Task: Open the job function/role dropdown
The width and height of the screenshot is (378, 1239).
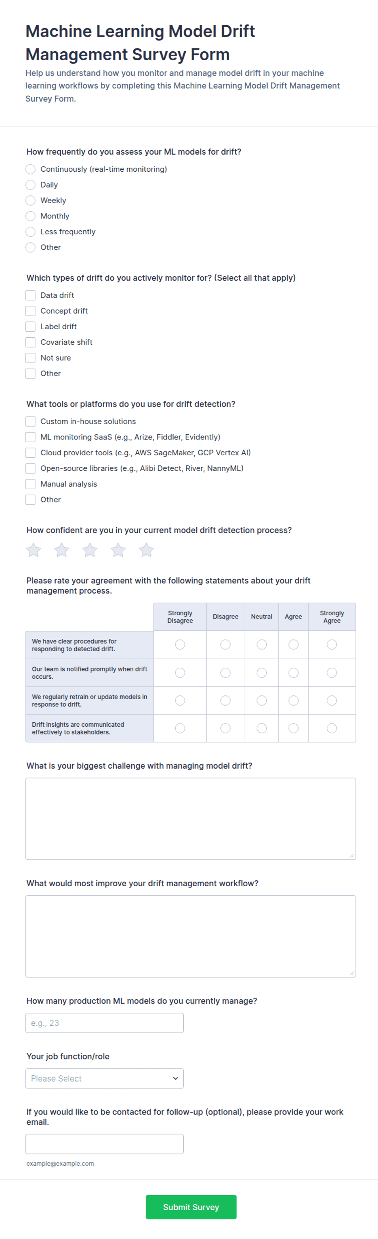Action: 104,1078
